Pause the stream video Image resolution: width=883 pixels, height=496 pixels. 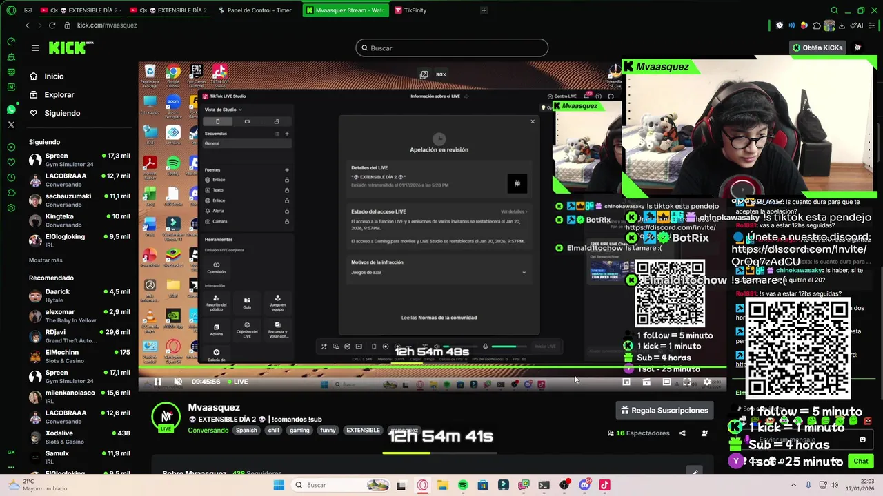(x=157, y=382)
